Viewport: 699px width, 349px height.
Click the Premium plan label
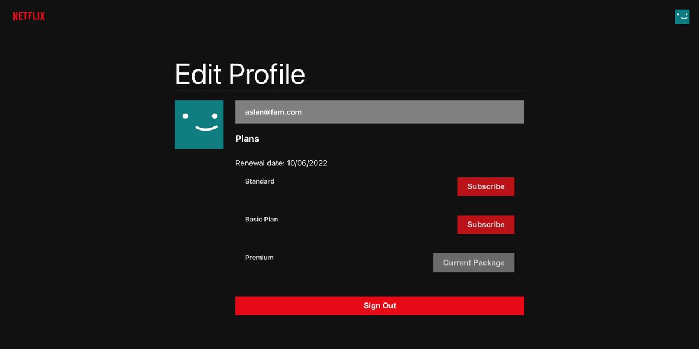coord(259,257)
